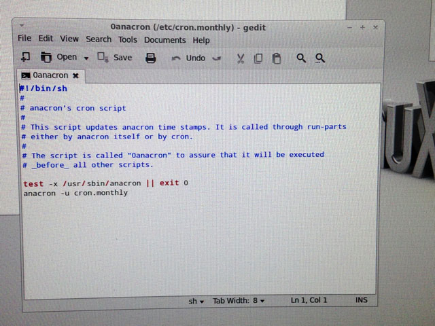435x326 pixels.
Task: Click the window menu arrow in title bar
Action: click(x=22, y=26)
